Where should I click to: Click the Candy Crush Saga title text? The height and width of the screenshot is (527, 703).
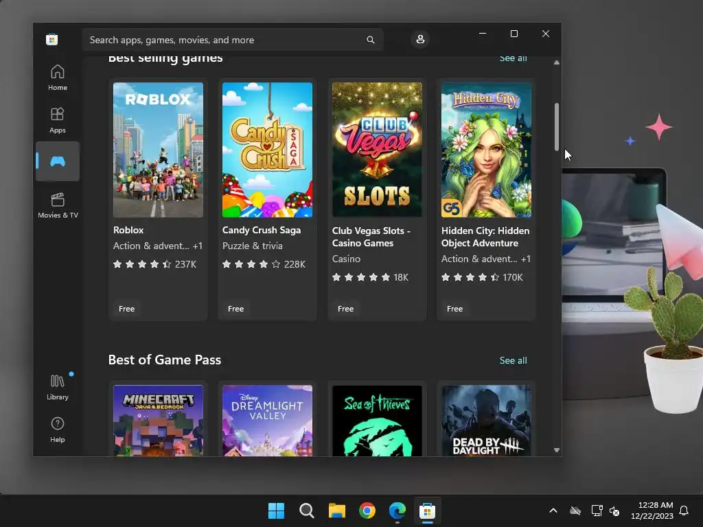click(262, 230)
